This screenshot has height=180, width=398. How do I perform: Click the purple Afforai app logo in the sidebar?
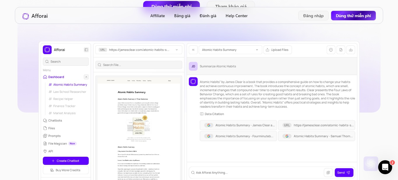point(47,50)
